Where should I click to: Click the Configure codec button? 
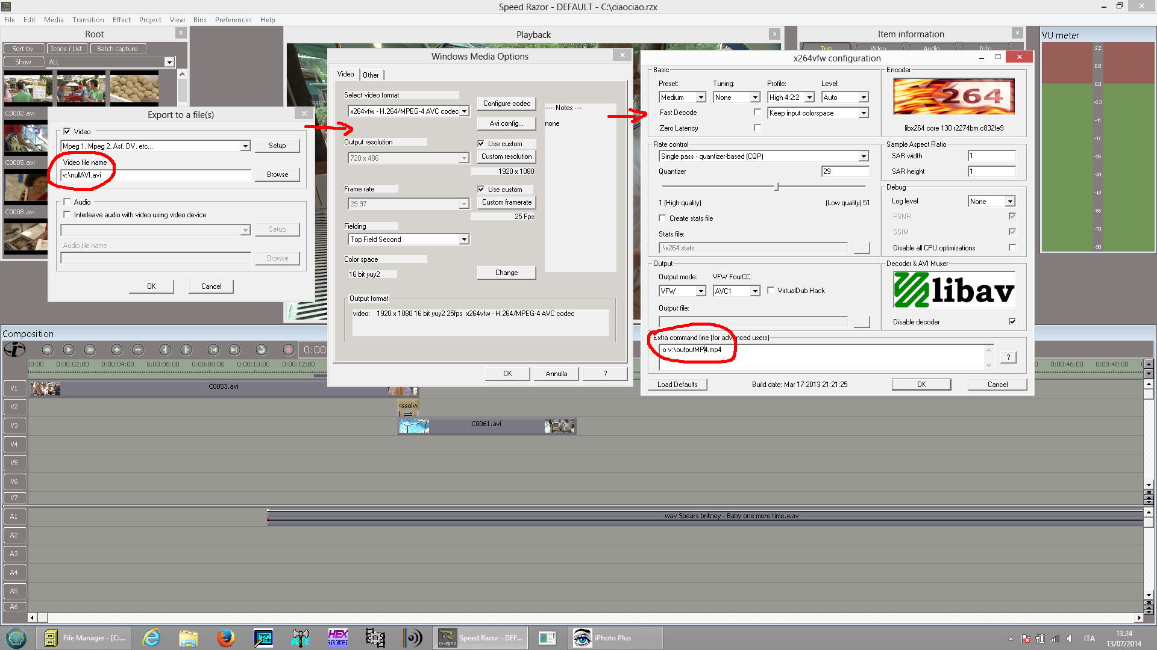[x=506, y=104]
